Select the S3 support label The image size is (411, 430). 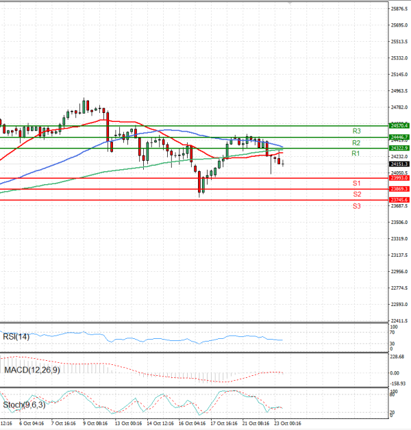356,206
